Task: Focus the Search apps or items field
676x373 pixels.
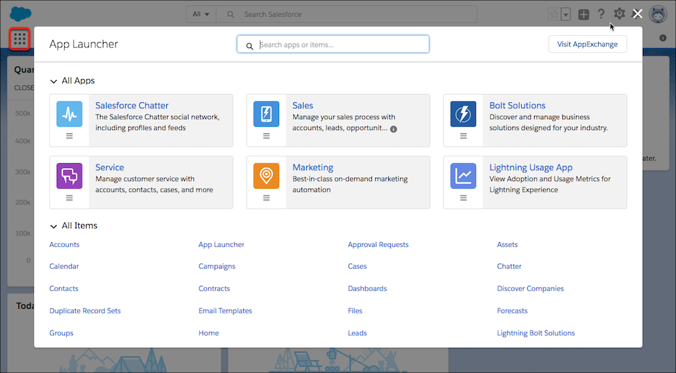Action: point(333,44)
